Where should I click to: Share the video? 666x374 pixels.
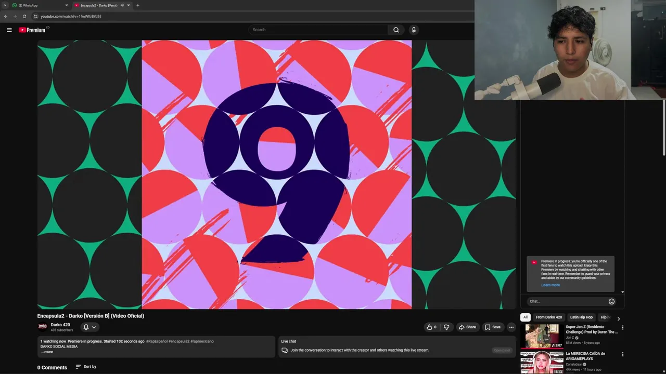467,327
